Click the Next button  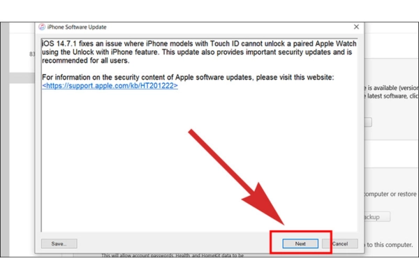point(300,243)
